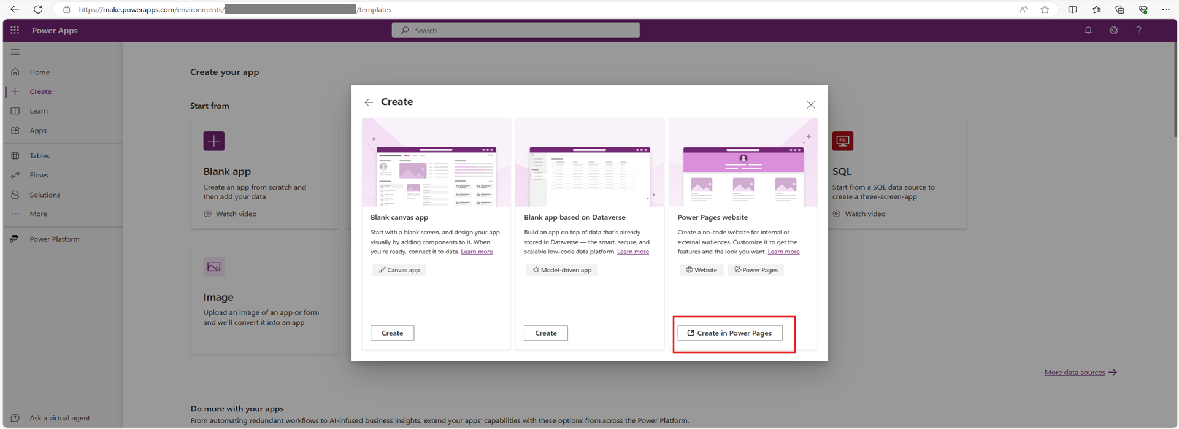Create a Blank canvas app
The height and width of the screenshot is (429, 1179).
tap(393, 333)
